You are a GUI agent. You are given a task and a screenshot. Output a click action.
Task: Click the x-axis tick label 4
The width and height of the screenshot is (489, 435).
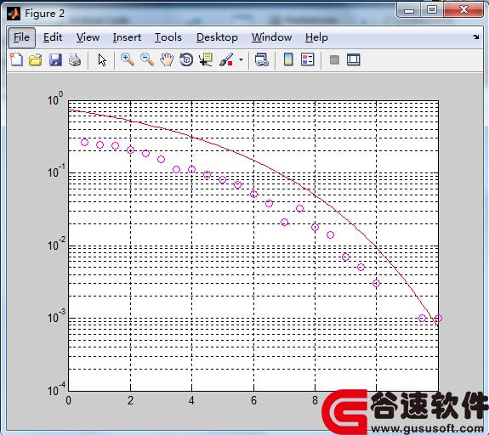[x=191, y=400]
